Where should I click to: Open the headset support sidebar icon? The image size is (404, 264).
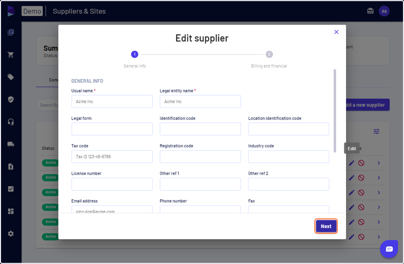(x=11, y=122)
